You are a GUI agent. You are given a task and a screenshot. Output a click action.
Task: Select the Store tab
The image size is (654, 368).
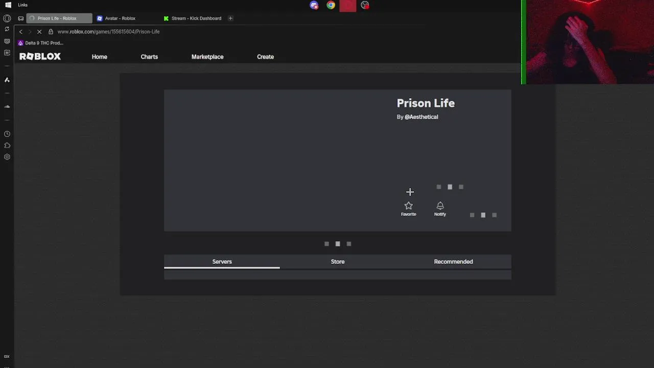point(338,262)
